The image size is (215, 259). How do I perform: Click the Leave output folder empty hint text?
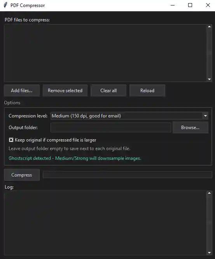click(69, 149)
